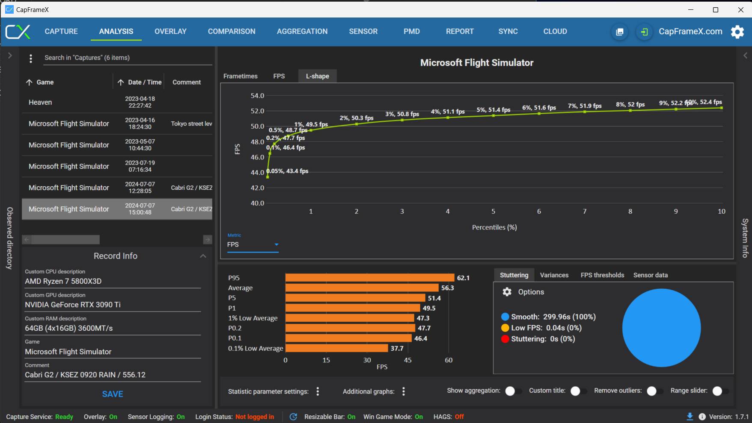Enable the Remove outliers switch
Viewport: 752px width, 423px height.
click(654, 391)
